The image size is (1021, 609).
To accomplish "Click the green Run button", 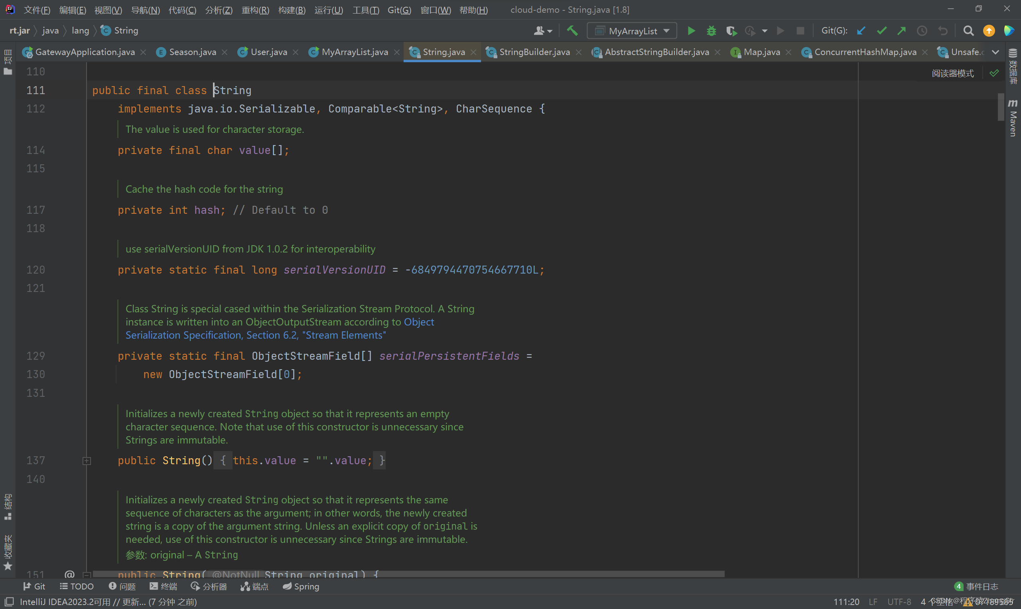I will tap(691, 31).
